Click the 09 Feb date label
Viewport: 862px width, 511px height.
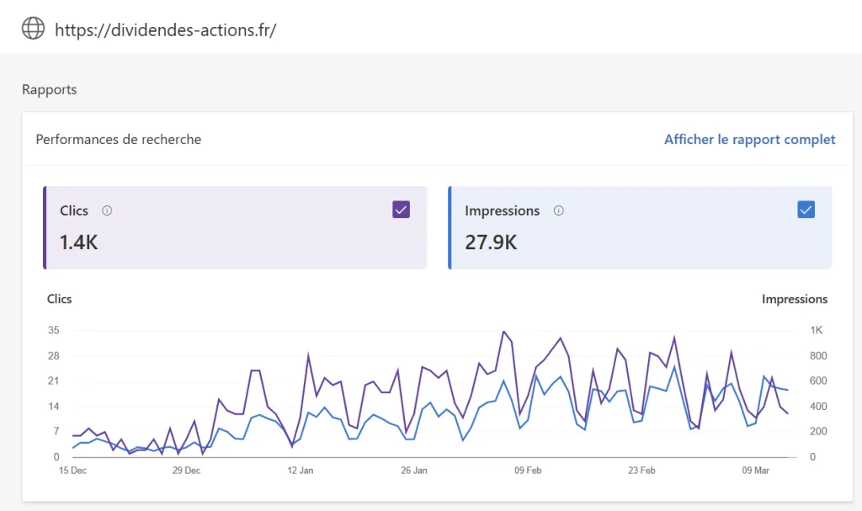[x=528, y=471]
